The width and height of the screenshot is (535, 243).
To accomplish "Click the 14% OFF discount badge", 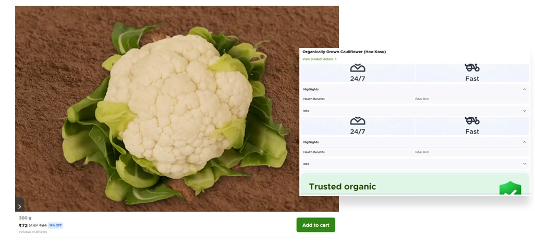I will tap(55, 225).
